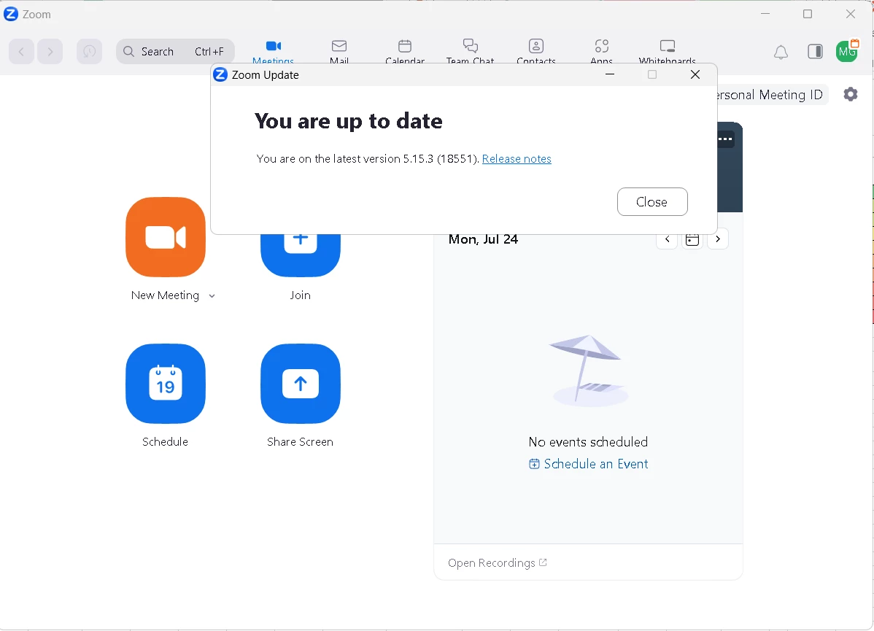Switch to the Meetings tab
This screenshot has height=631, width=874.
[273, 52]
